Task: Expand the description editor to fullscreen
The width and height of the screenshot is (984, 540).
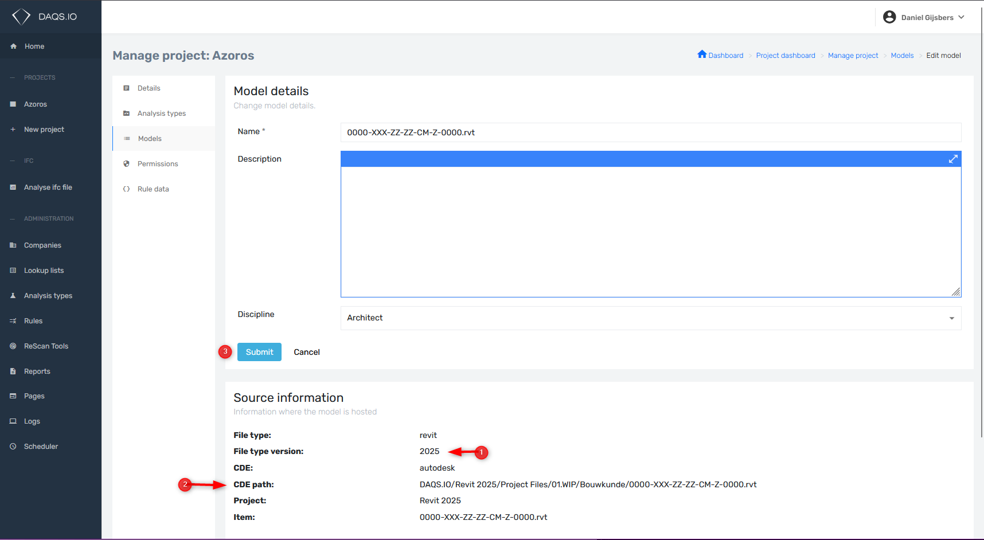Action: click(x=953, y=159)
